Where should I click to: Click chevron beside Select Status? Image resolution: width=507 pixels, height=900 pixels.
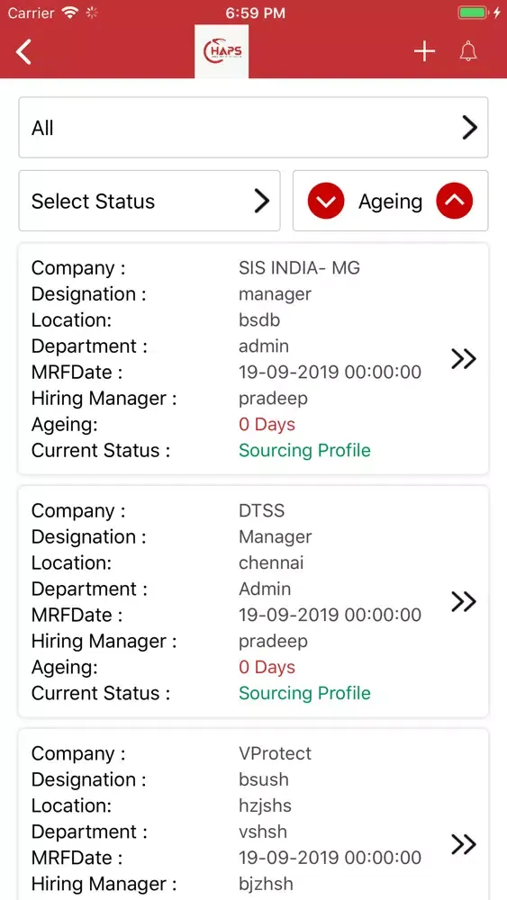pyautogui.click(x=262, y=202)
